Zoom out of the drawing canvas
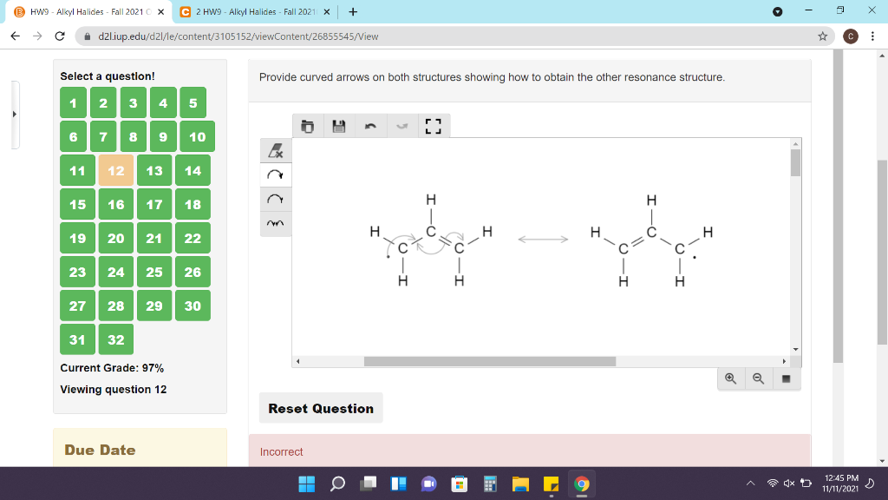This screenshot has width=888, height=500. pyautogui.click(x=758, y=378)
